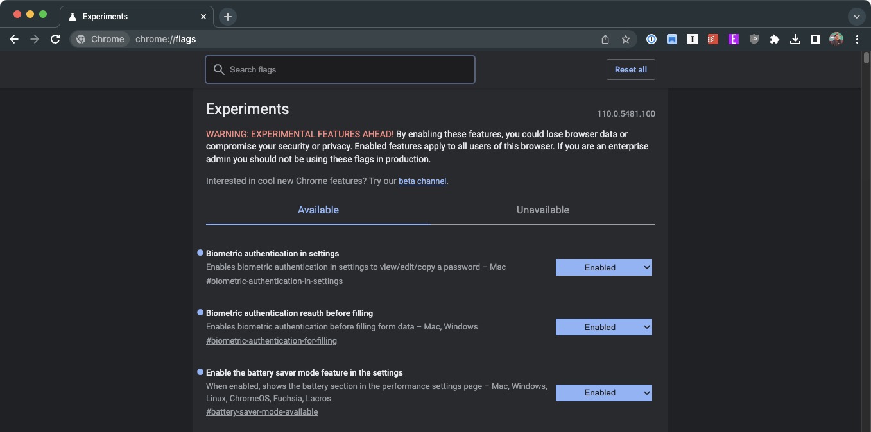
Task: Open the blue bookmark extension icon
Action: [672, 39]
